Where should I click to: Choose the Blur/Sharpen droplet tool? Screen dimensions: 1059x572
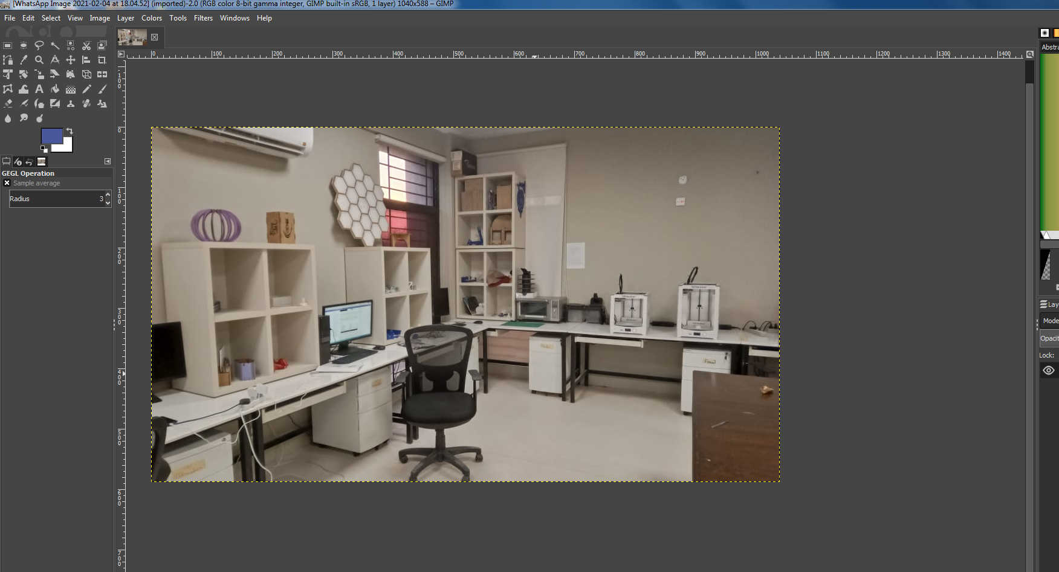[8, 118]
